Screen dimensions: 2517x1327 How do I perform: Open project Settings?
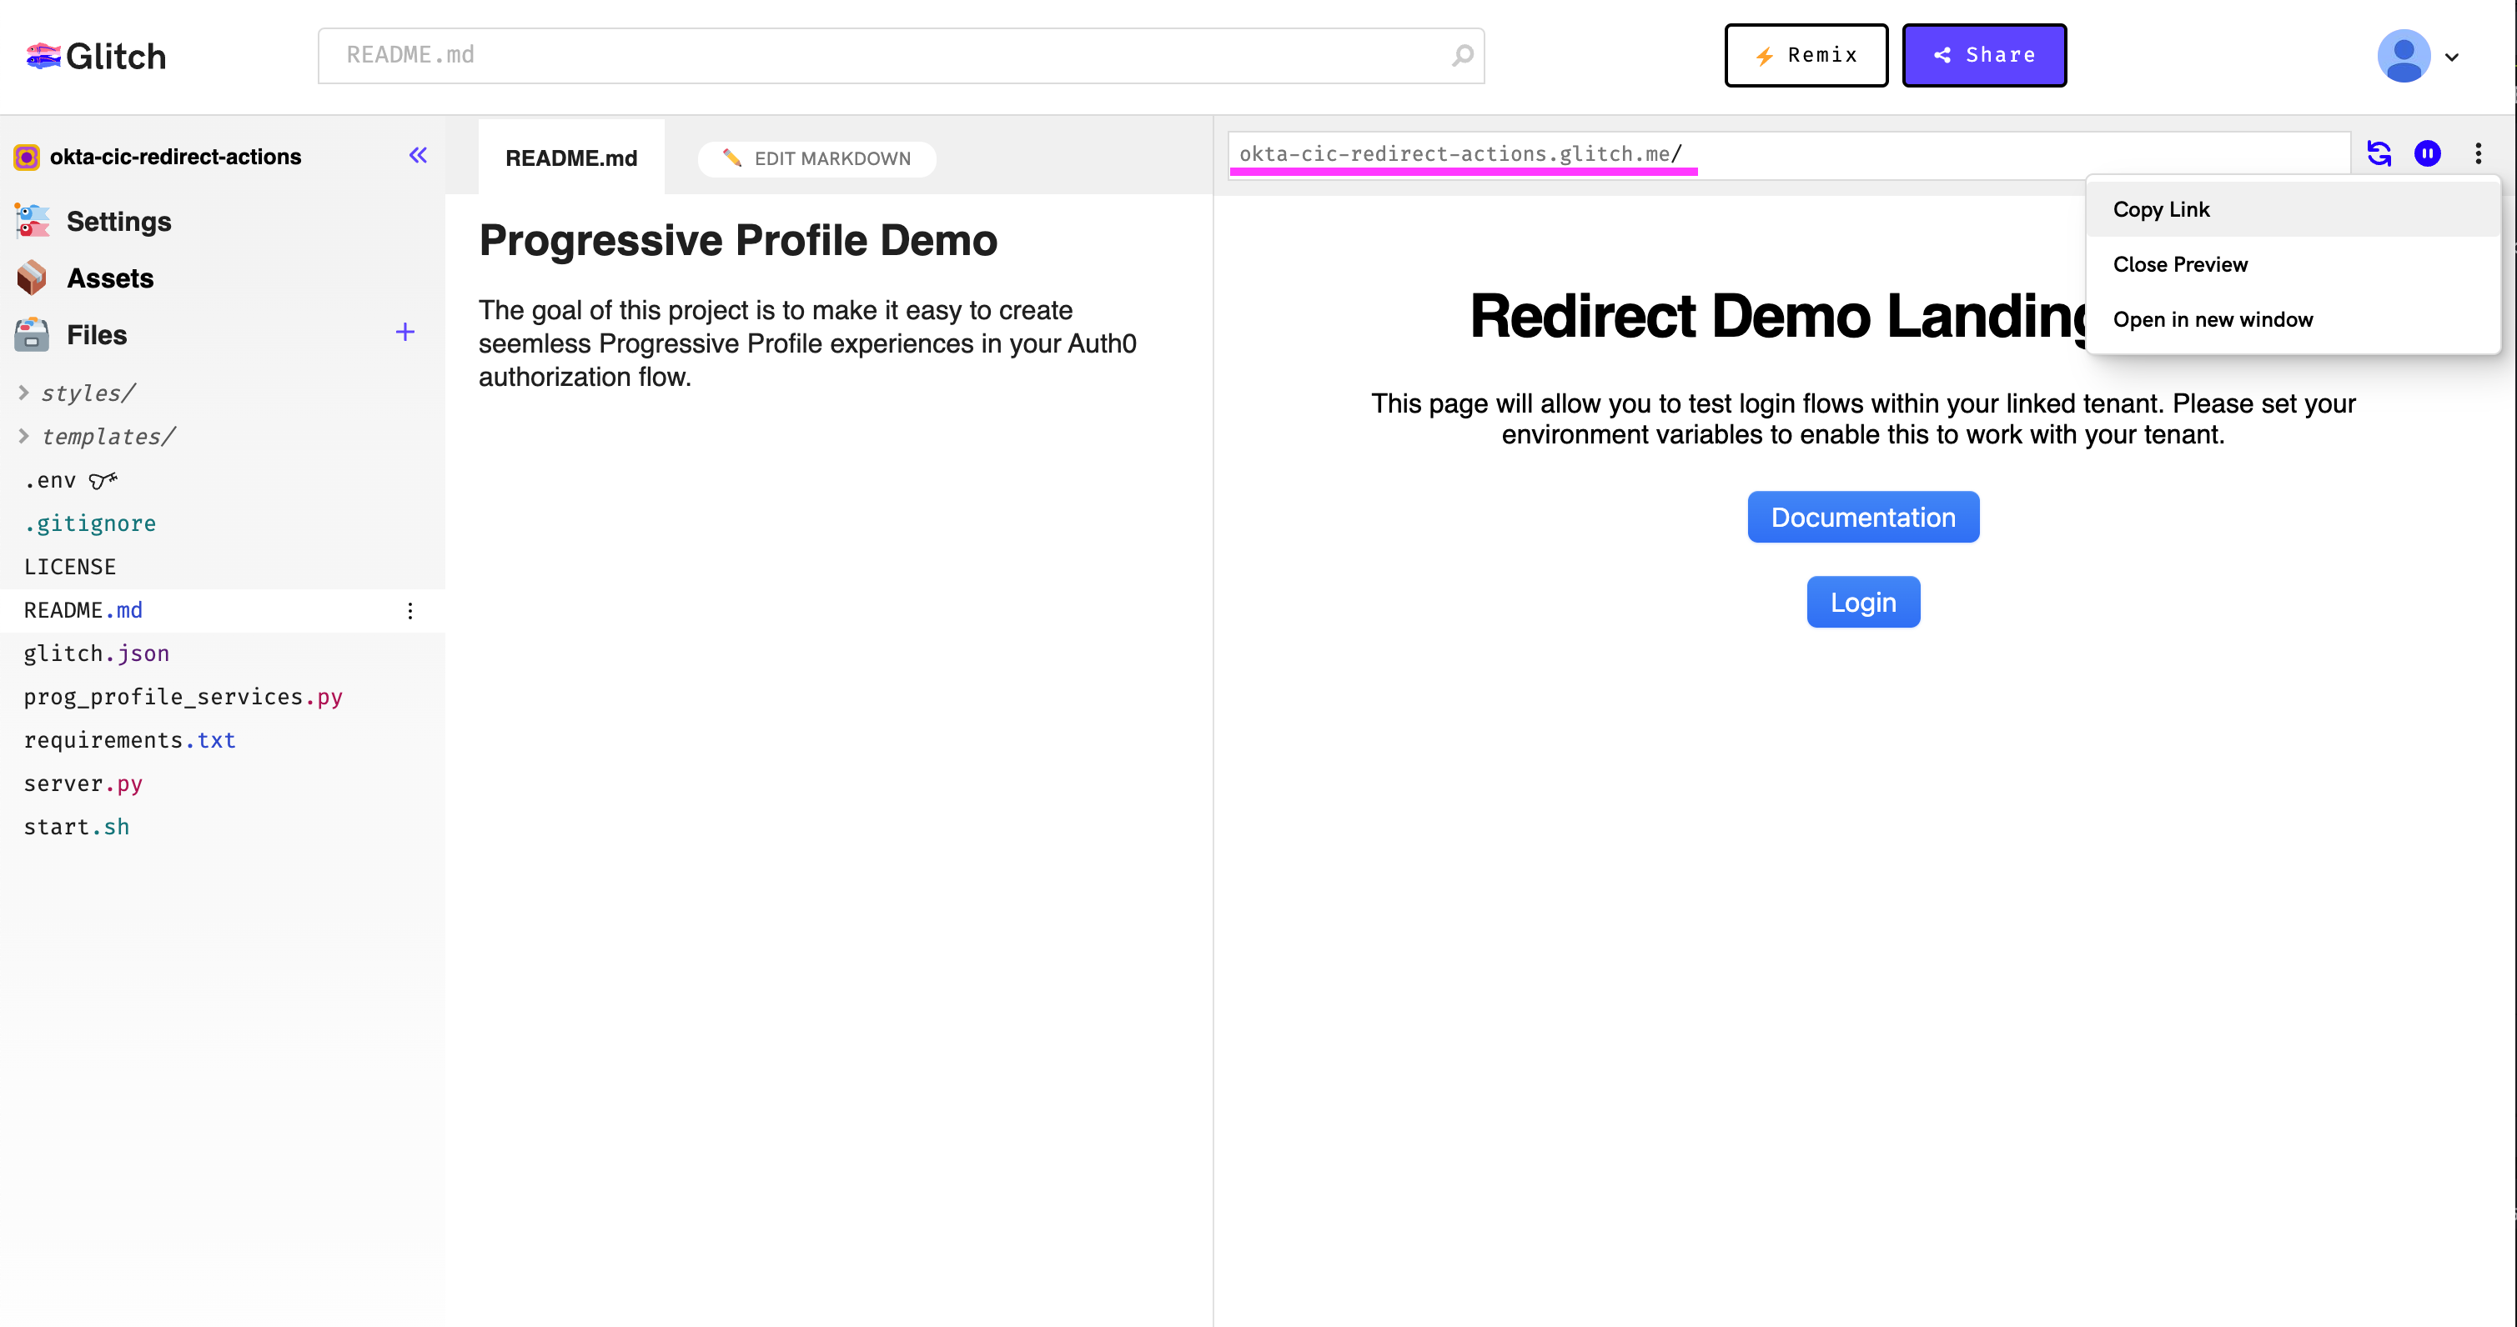(x=118, y=222)
